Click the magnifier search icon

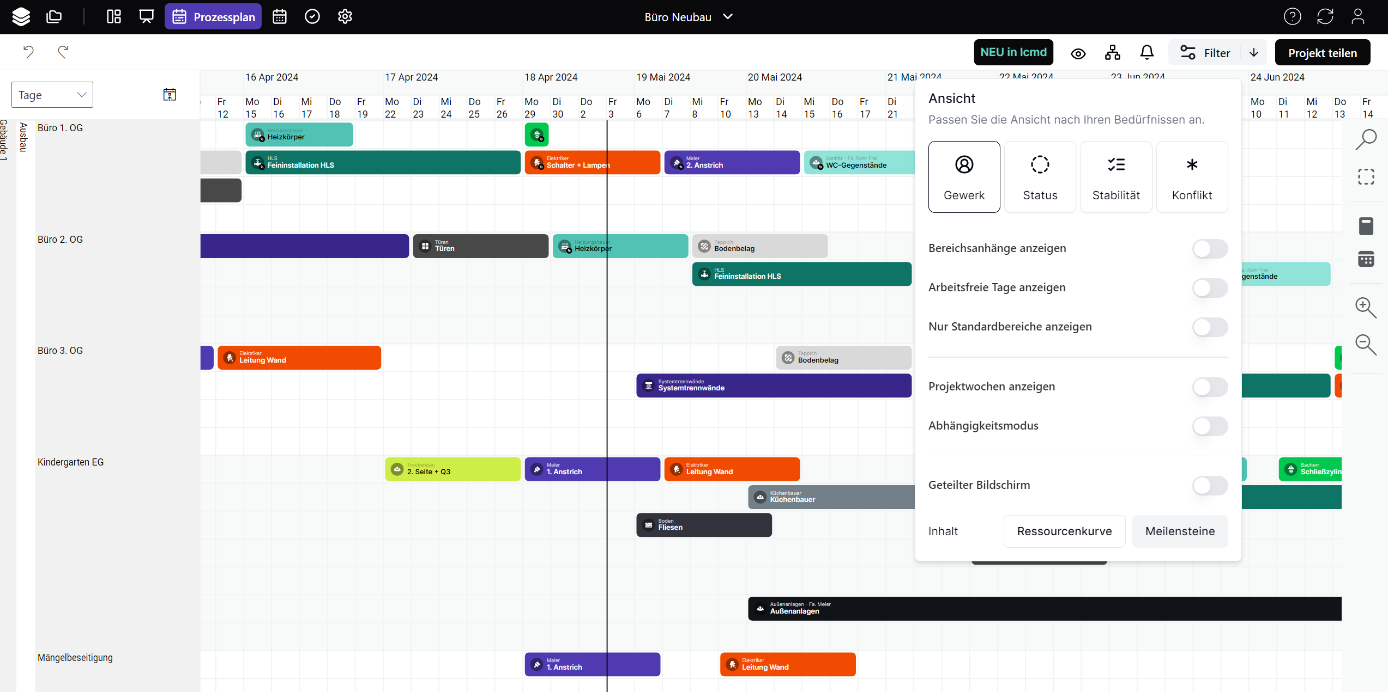point(1366,139)
